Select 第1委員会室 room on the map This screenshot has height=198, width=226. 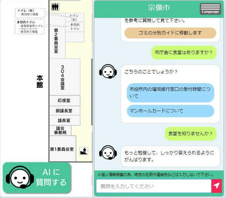[63, 149]
